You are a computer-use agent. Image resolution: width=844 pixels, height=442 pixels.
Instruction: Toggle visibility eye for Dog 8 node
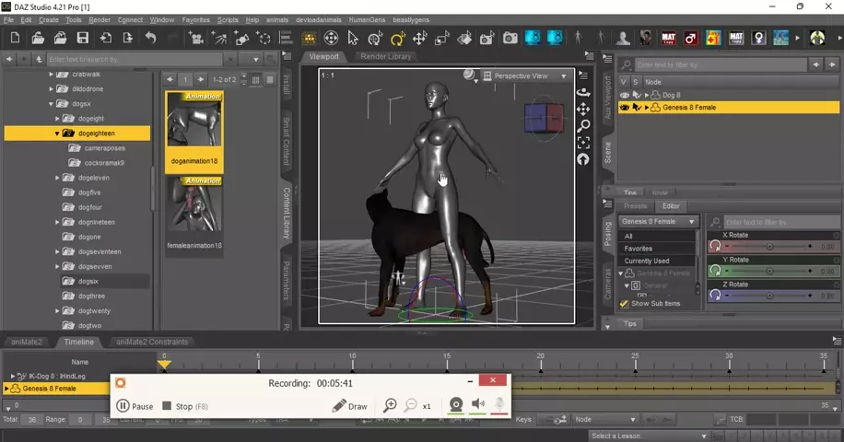coord(625,95)
